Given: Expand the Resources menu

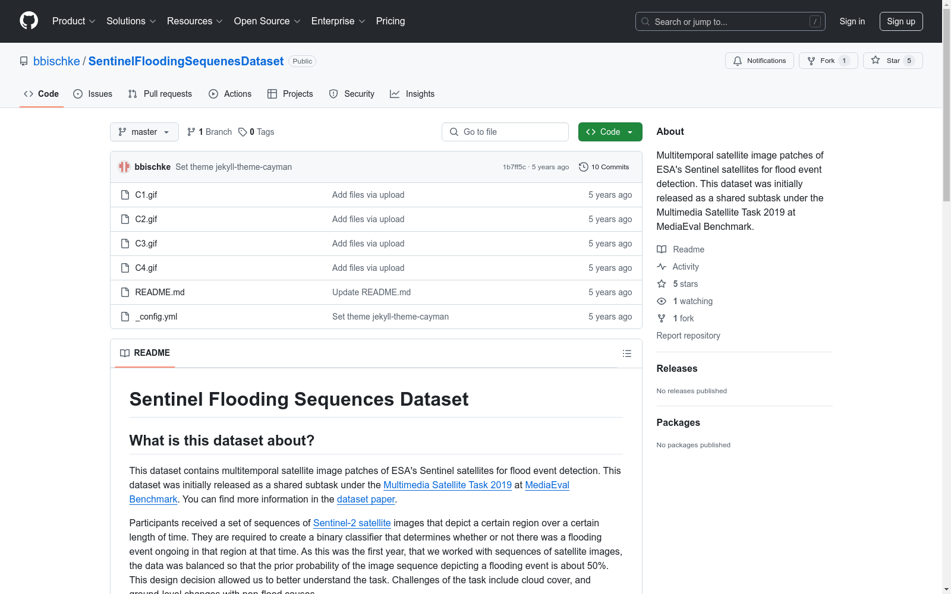Looking at the screenshot, I should click(195, 21).
